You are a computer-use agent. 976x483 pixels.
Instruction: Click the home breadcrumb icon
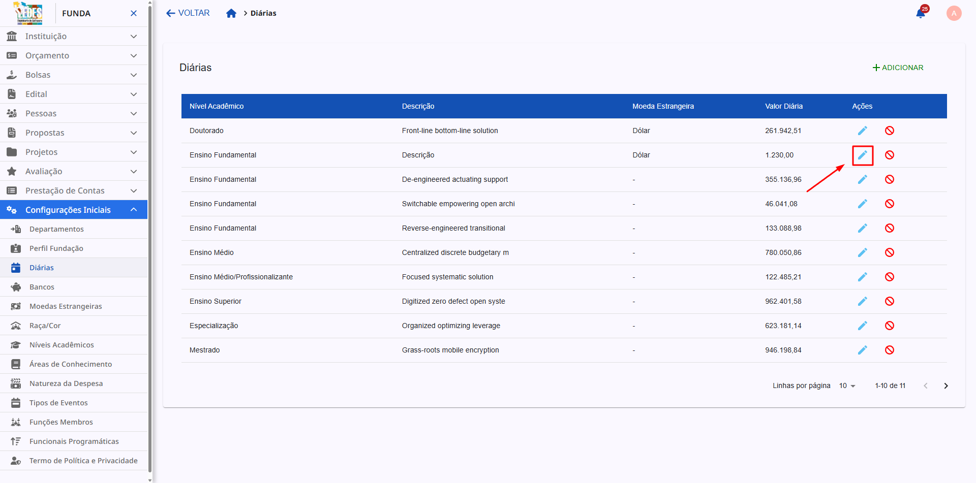click(231, 13)
